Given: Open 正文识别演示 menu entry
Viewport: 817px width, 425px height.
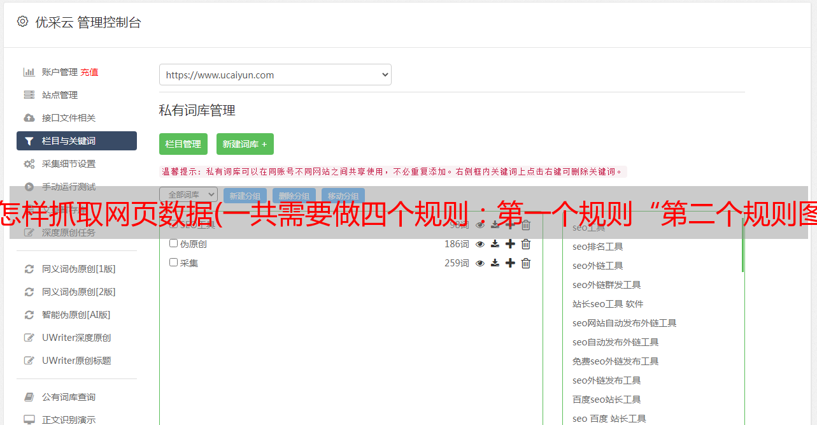Looking at the screenshot, I should click(x=69, y=420).
